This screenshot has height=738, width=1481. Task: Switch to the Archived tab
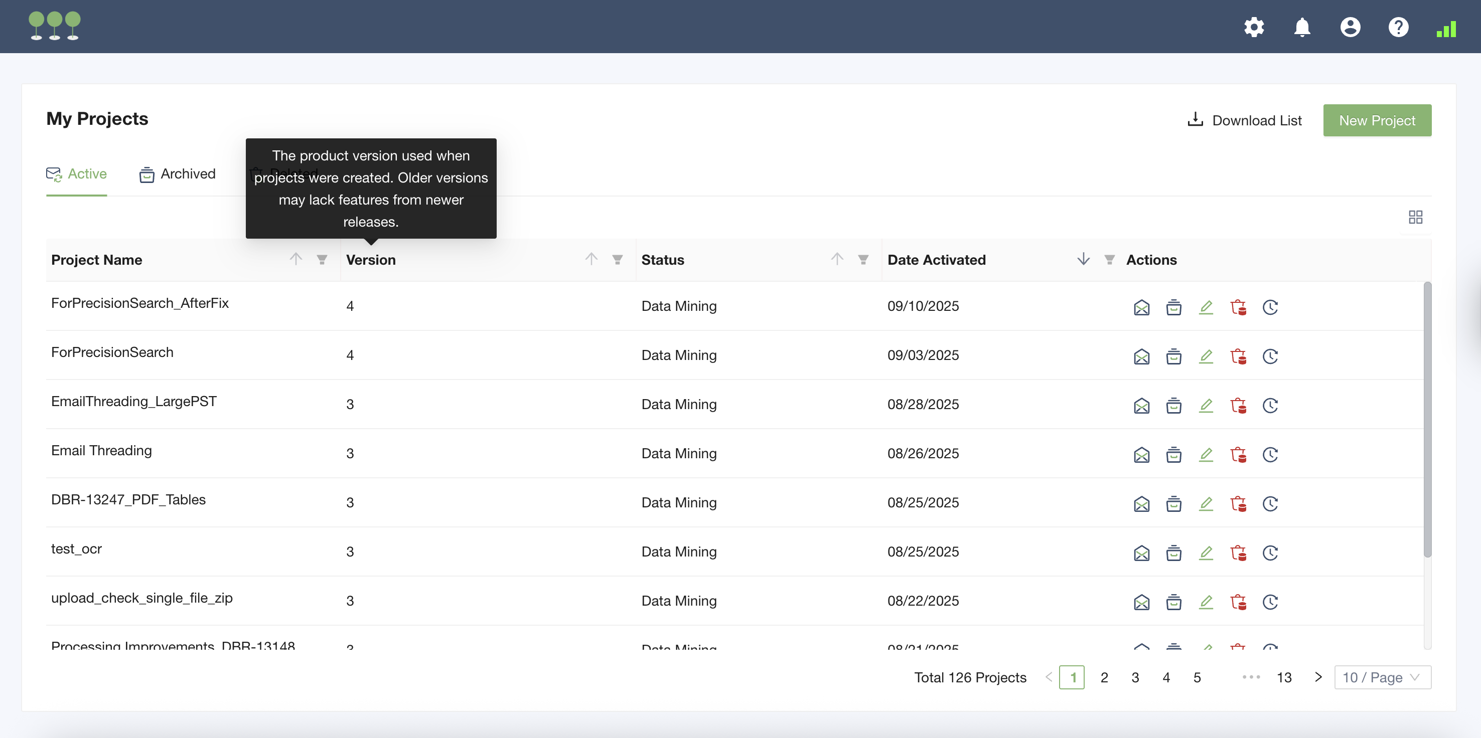[178, 174]
